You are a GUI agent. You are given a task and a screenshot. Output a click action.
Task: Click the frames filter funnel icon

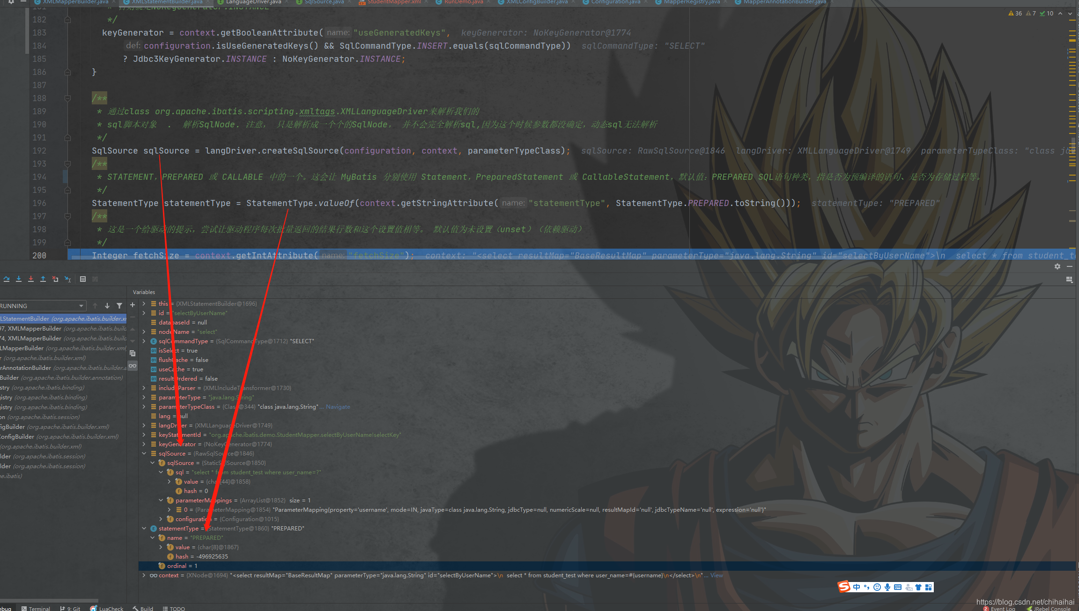119,306
